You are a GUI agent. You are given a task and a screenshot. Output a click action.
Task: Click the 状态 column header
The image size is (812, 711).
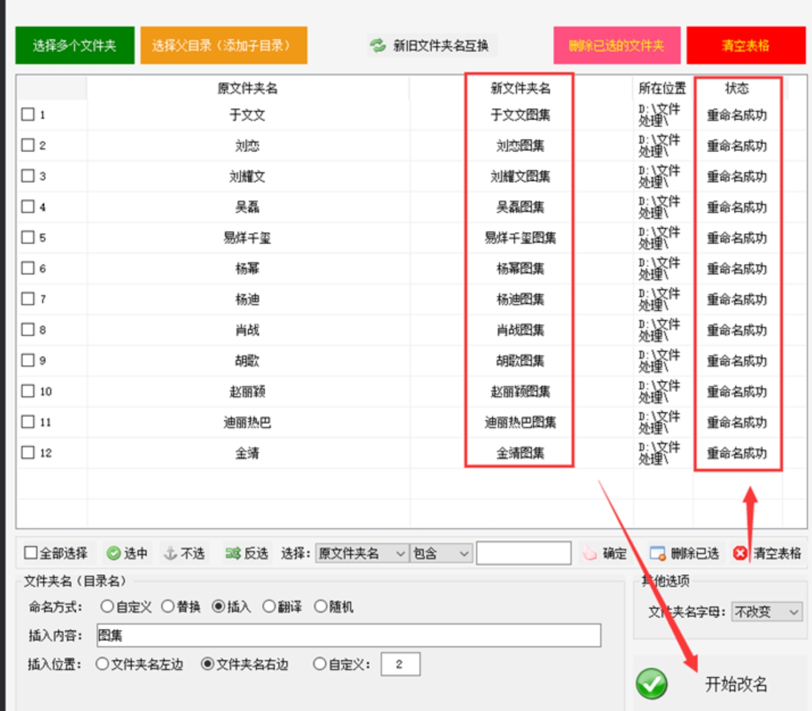click(x=737, y=88)
